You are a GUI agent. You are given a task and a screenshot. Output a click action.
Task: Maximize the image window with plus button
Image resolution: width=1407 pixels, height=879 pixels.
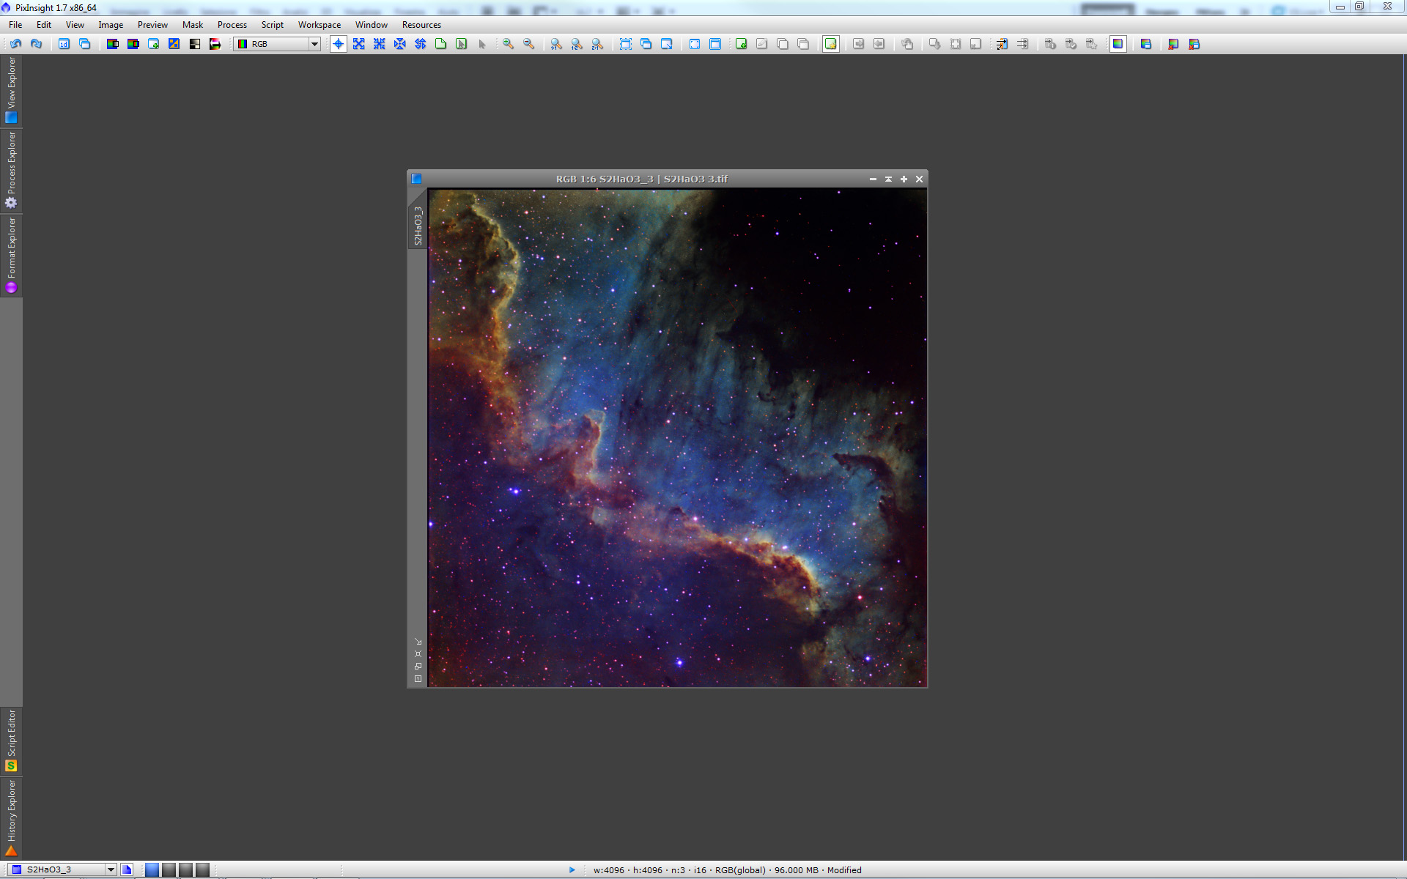tap(904, 179)
